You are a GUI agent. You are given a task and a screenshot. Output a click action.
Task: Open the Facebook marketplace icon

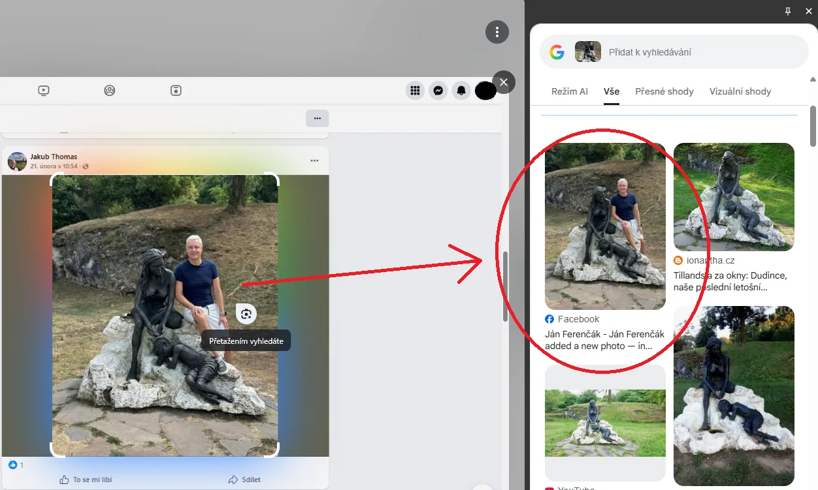click(176, 91)
